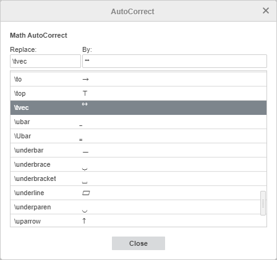Select the \underbrace entry

coord(138,164)
